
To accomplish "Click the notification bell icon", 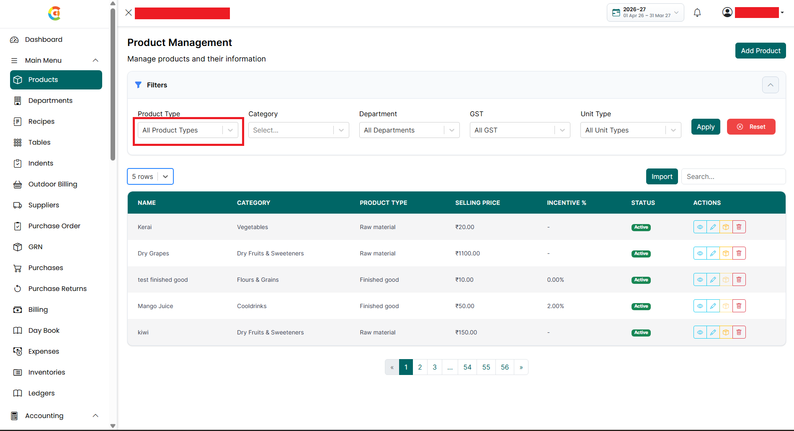I will tap(697, 13).
